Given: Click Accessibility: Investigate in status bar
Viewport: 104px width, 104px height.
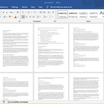Looking at the screenshot, I should [18, 102].
